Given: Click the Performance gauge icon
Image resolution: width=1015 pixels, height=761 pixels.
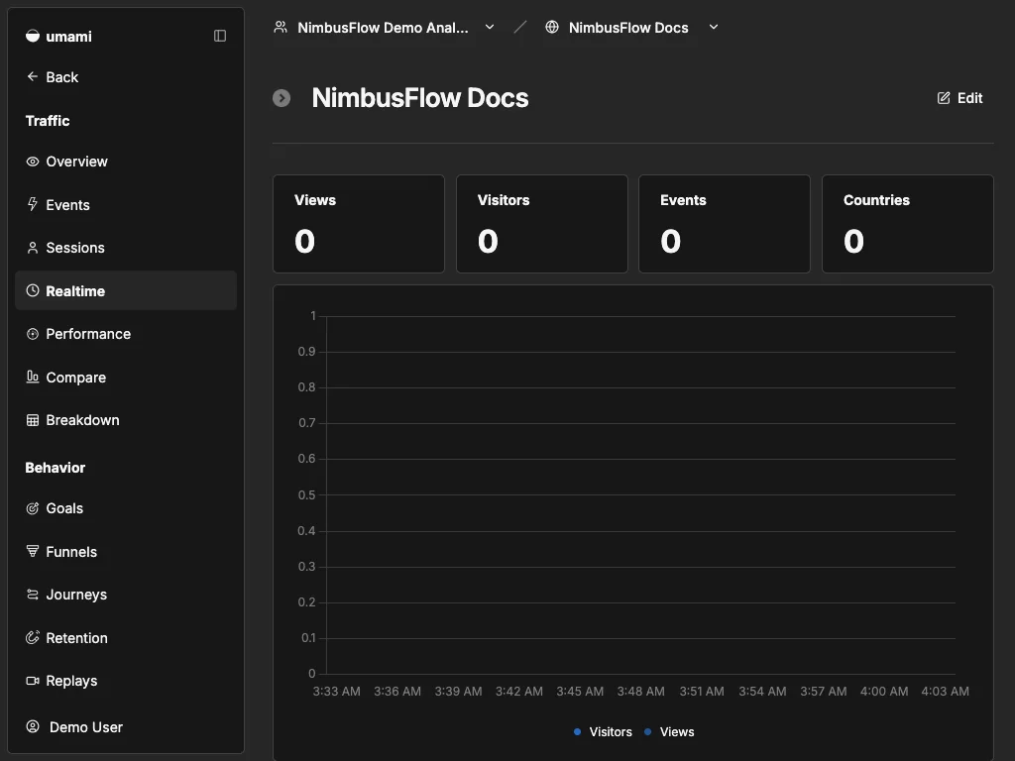Looking at the screenshot, I should 33,334.
